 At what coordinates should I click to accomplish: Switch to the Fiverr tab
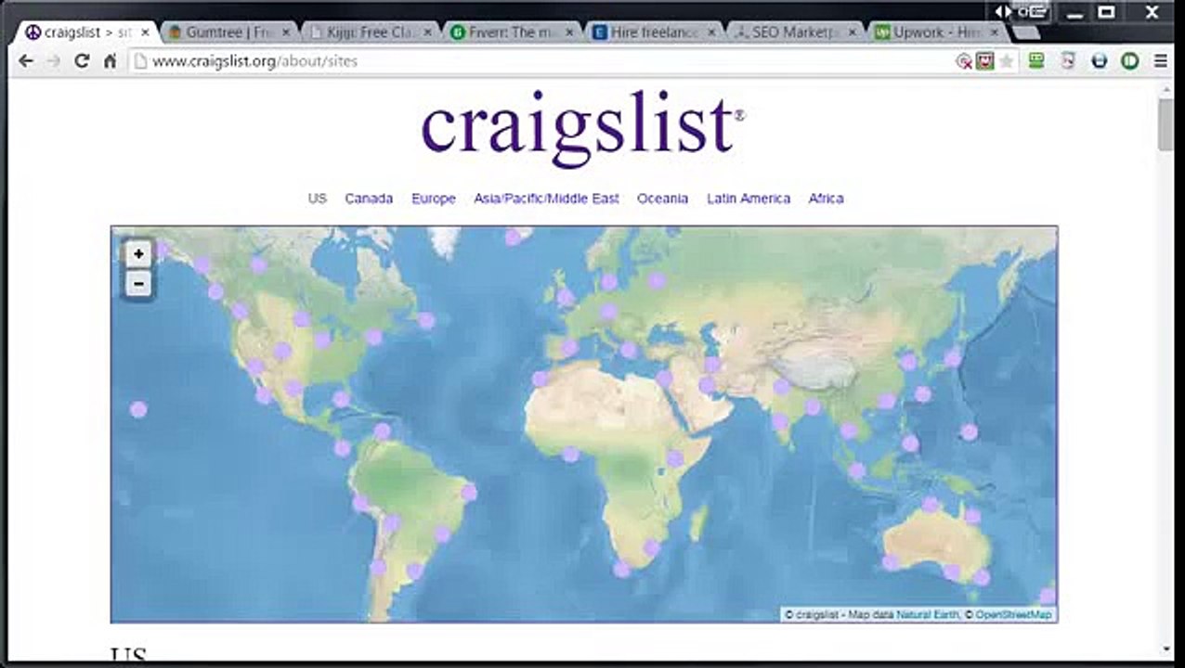click(513, 32)
